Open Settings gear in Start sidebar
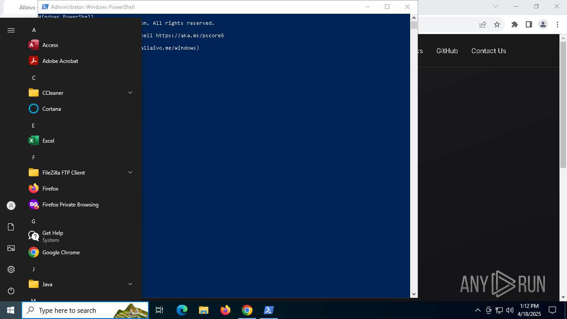Image resolution: width=567 pixels, height=319 pixels. (11, 269)
